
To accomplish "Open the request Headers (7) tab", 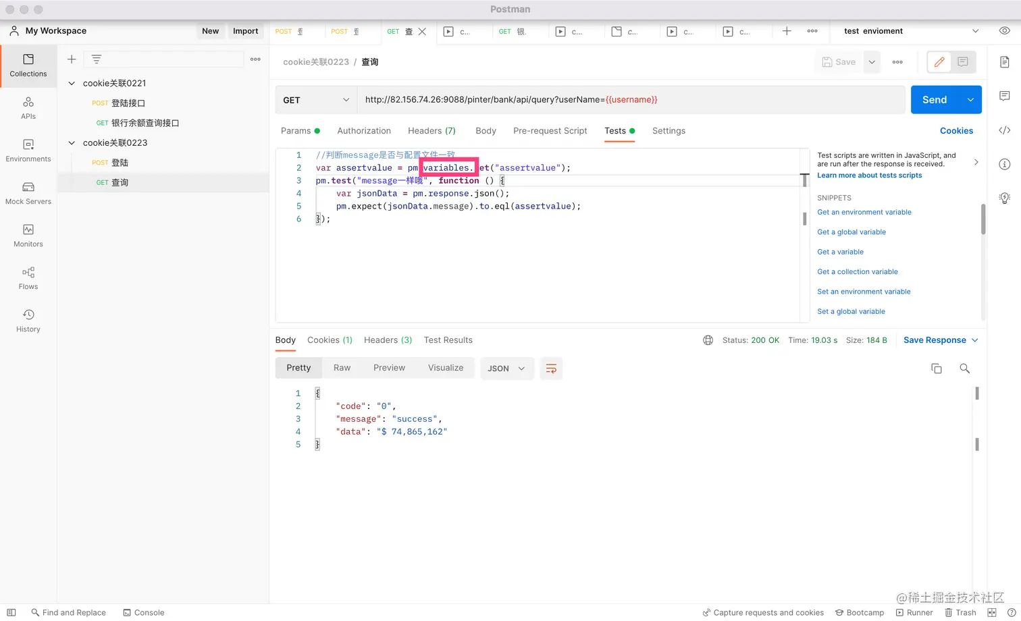I will point(431,131).
